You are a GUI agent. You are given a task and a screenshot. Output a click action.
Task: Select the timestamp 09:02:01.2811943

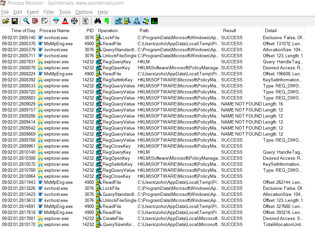coord(19,182)
